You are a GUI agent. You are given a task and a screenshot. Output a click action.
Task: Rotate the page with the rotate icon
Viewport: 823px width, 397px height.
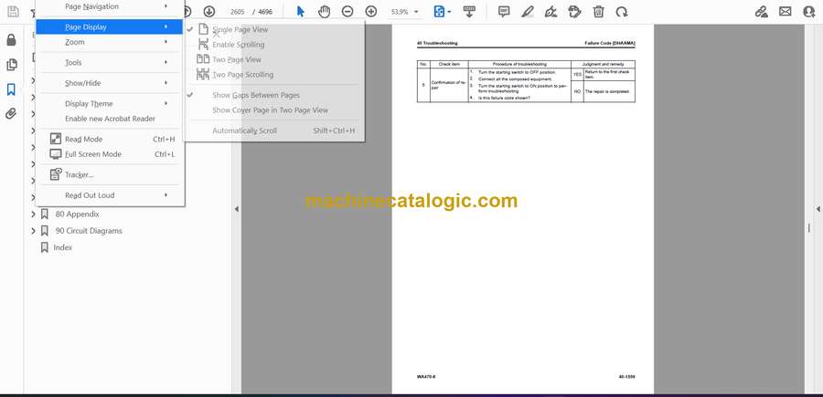(622, 12)
